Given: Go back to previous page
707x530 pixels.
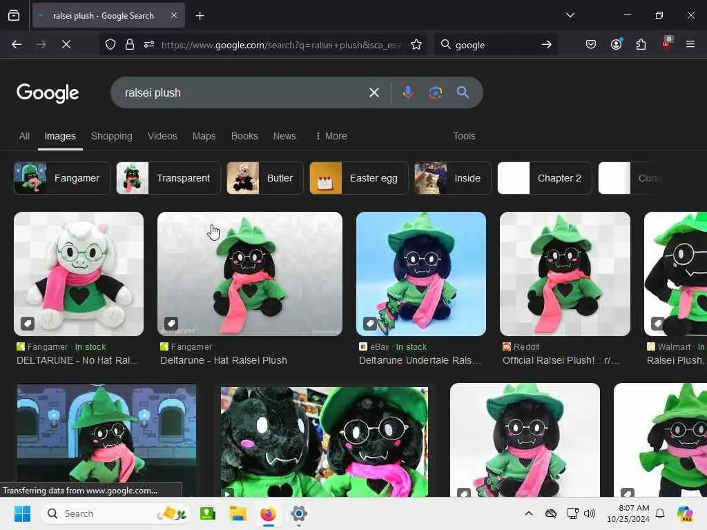Looking at the screenshot, I should [x=17, y=44].
